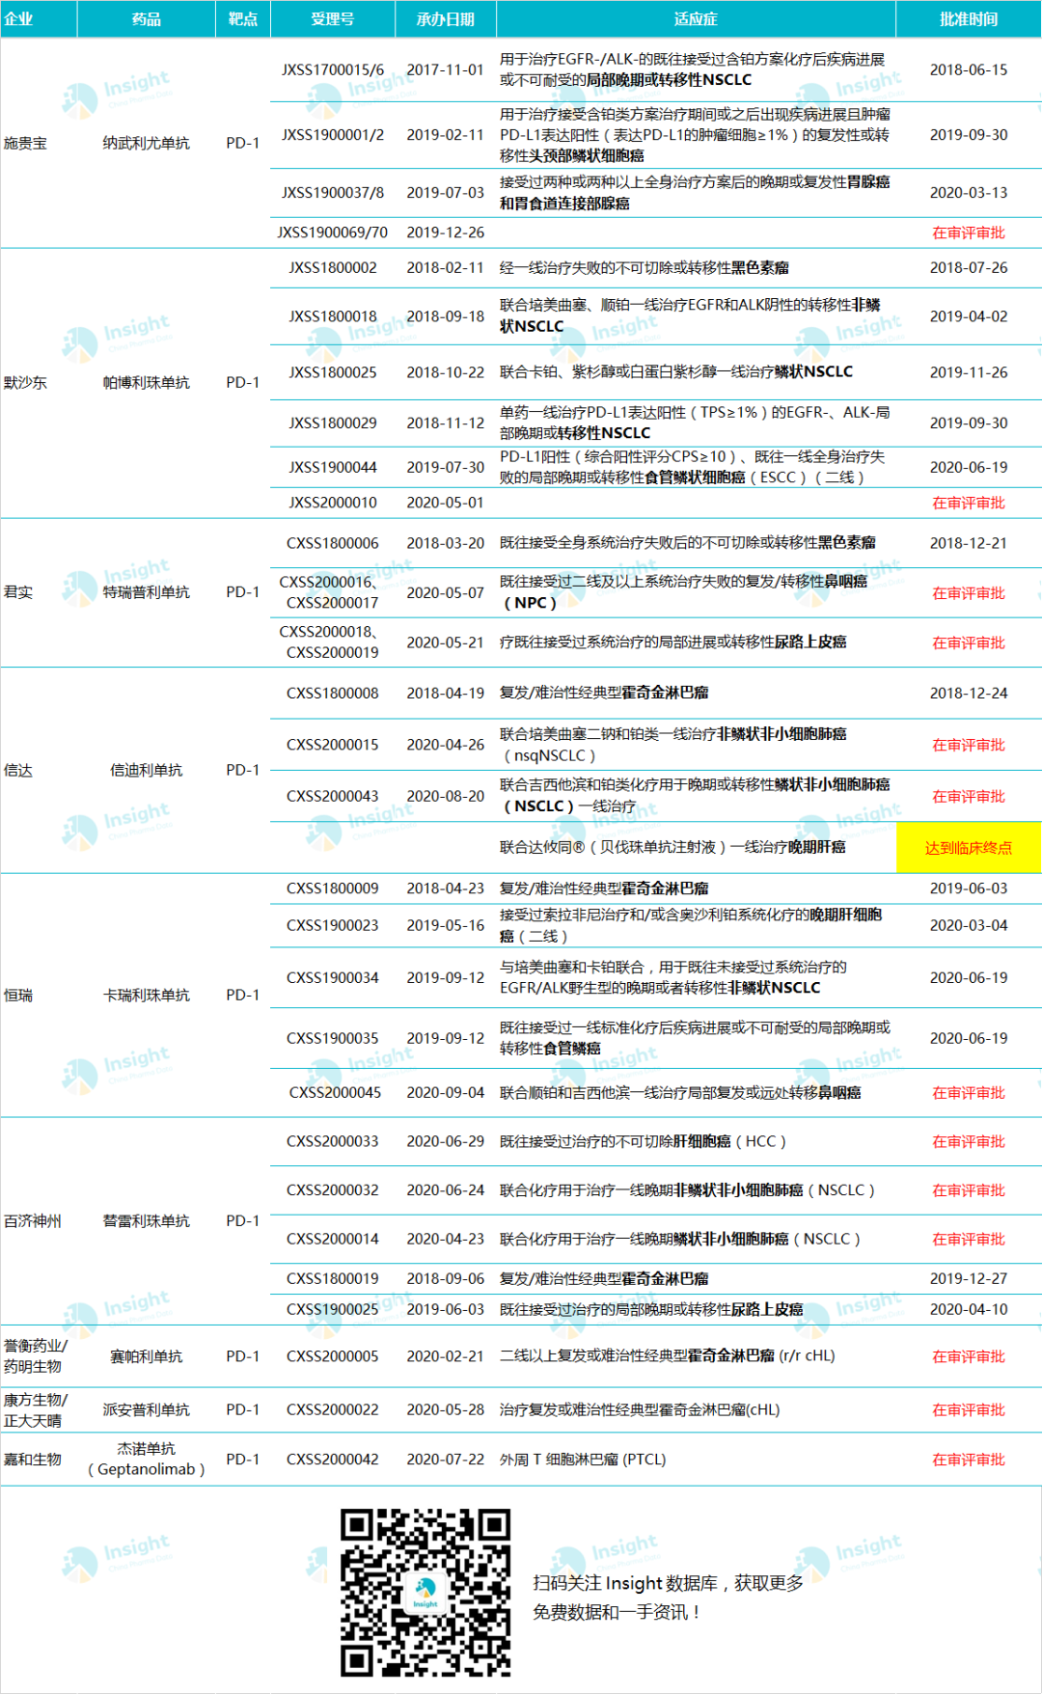
Task: Click the drug name 特瑞普利单抗
Action: pyautogui.click(x=147, y=591)
